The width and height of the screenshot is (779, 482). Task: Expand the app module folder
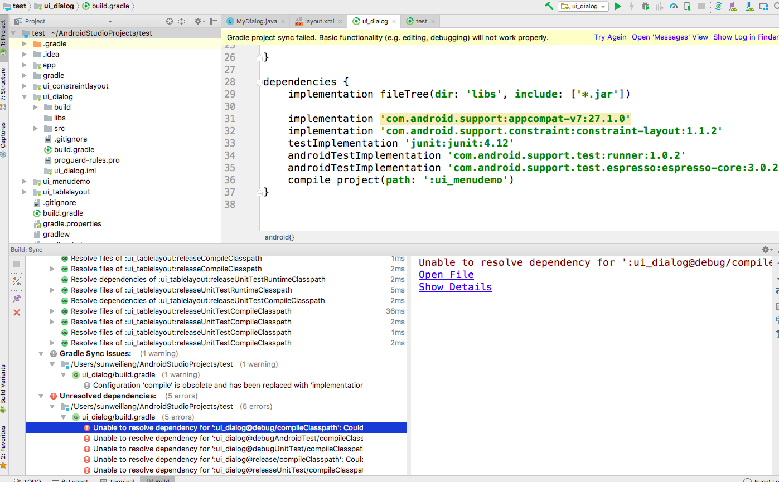coord(24,65)
